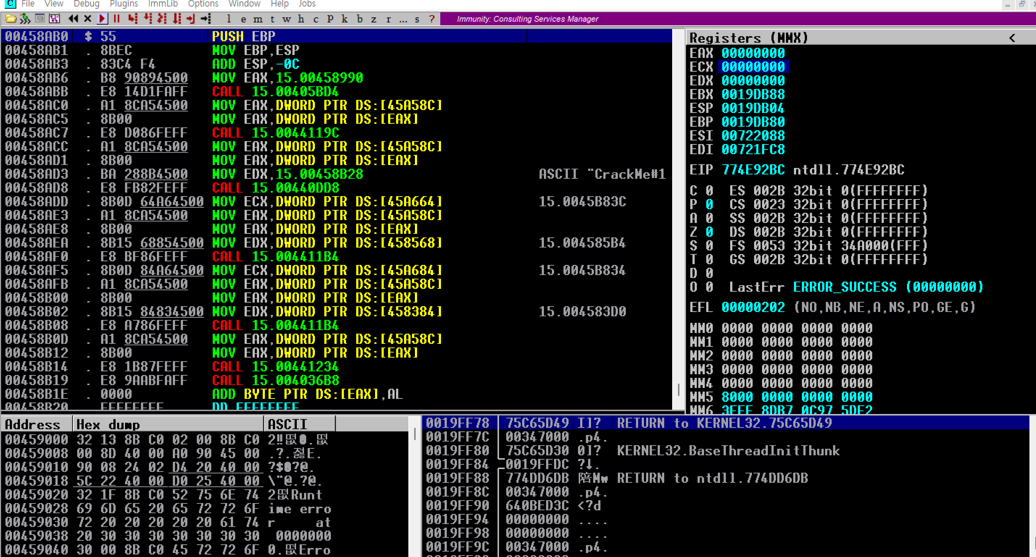This screenshot has height=557, width=1036.
Task: Click the Restart program rewind icon
Action: coord(73,18)
